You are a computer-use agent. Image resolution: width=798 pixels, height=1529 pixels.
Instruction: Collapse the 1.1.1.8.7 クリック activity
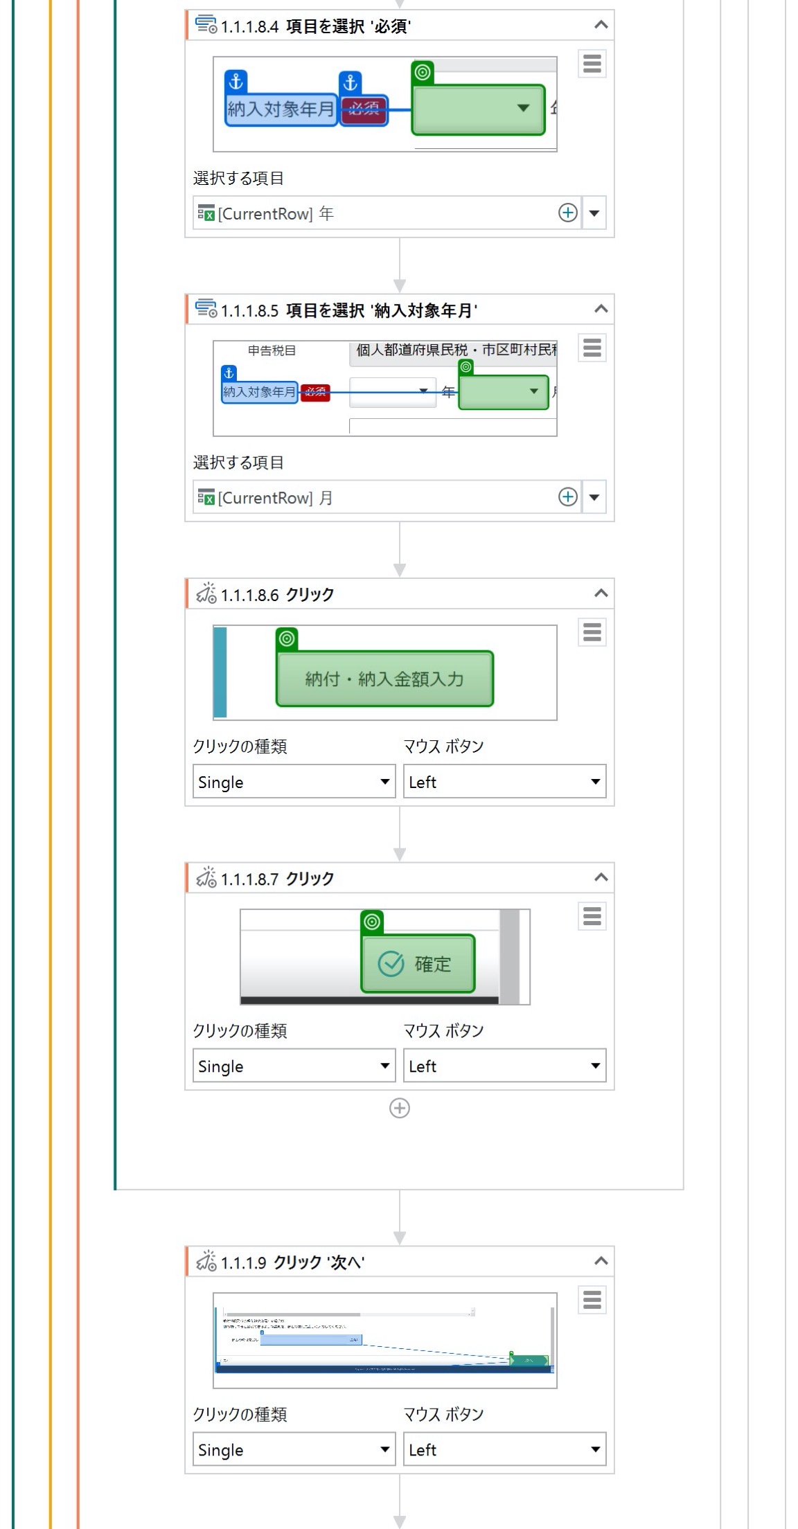point(601,877)
